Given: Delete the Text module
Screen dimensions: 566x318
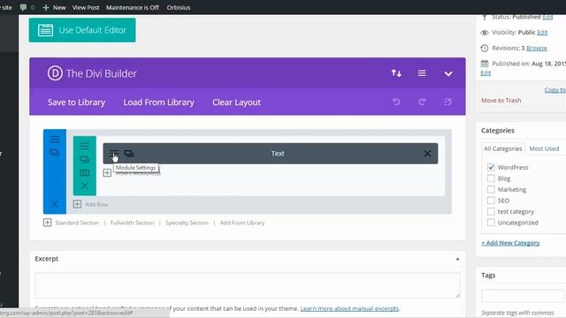Looking at the screenshot, I should click(x=427, y=154).
